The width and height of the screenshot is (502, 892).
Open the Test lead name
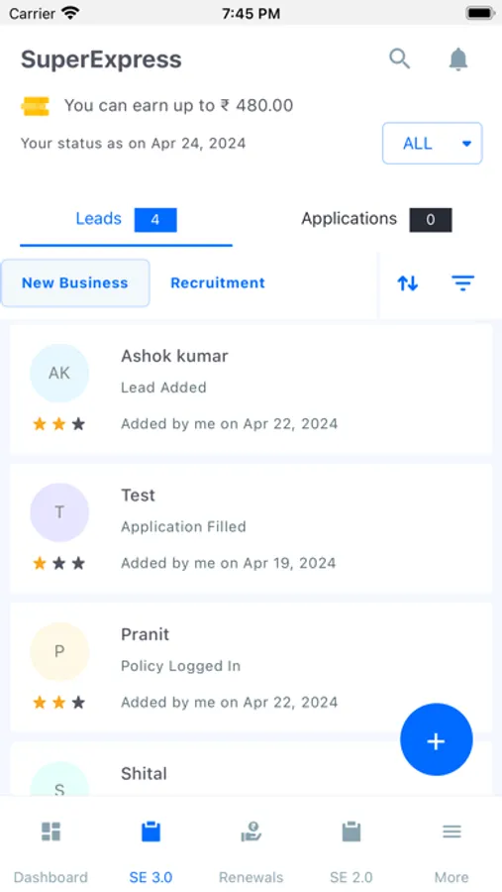tap(139, 495)
